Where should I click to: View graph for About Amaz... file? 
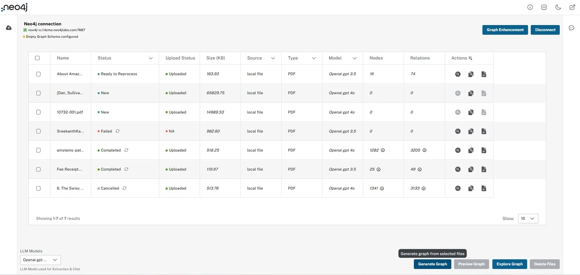pyautogui.click(x=458, y=74)
